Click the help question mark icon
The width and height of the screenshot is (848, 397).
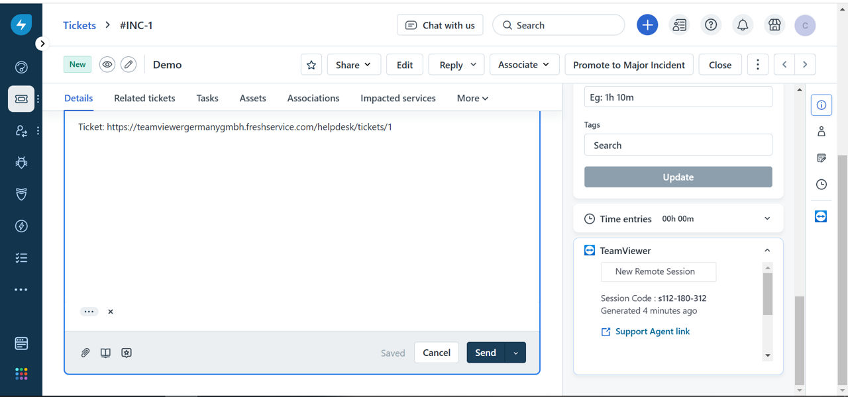pyautogui.click(x=711, y=25)
